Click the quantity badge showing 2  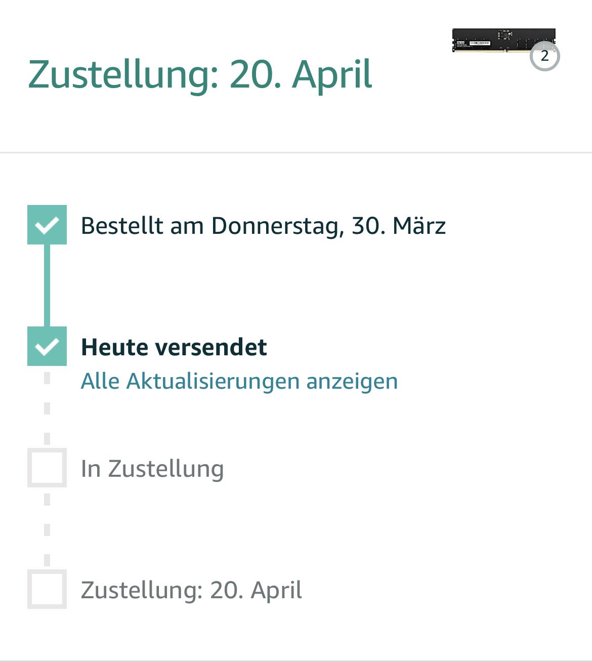(544, 56)
